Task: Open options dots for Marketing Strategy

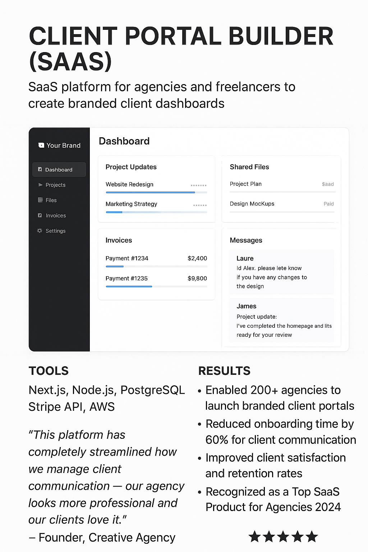Action: (200, 205)
